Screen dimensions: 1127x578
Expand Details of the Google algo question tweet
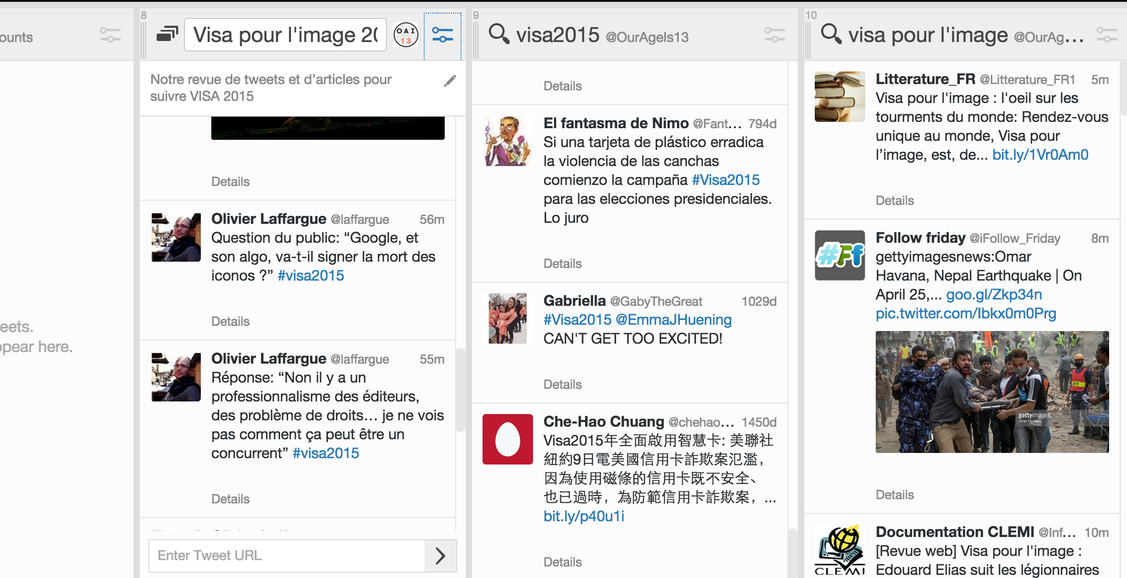(x=230, y=322)
